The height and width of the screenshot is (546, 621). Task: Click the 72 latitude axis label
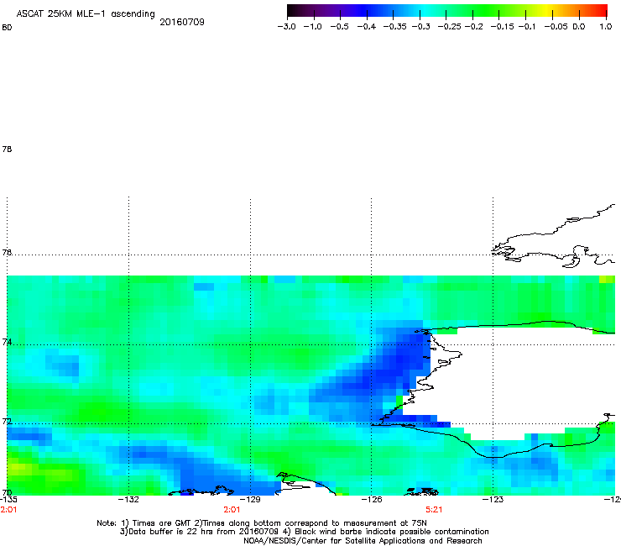(x=7, y=422)
